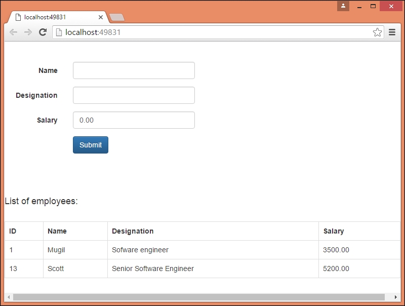The height and width of the screenshot is (306, 405).
Task: Click the ID cell with value 13
Action: click(24, 269)
